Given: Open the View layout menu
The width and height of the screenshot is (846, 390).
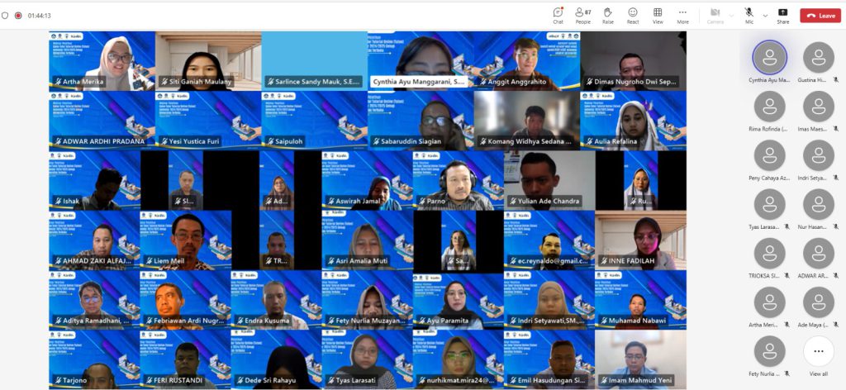Looking at the screenshot, I should (x=658, y=15).
